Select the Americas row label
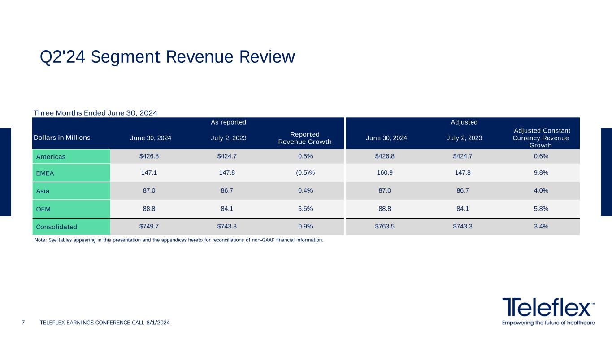The image size is (612, 344). (x=51, y=157)
